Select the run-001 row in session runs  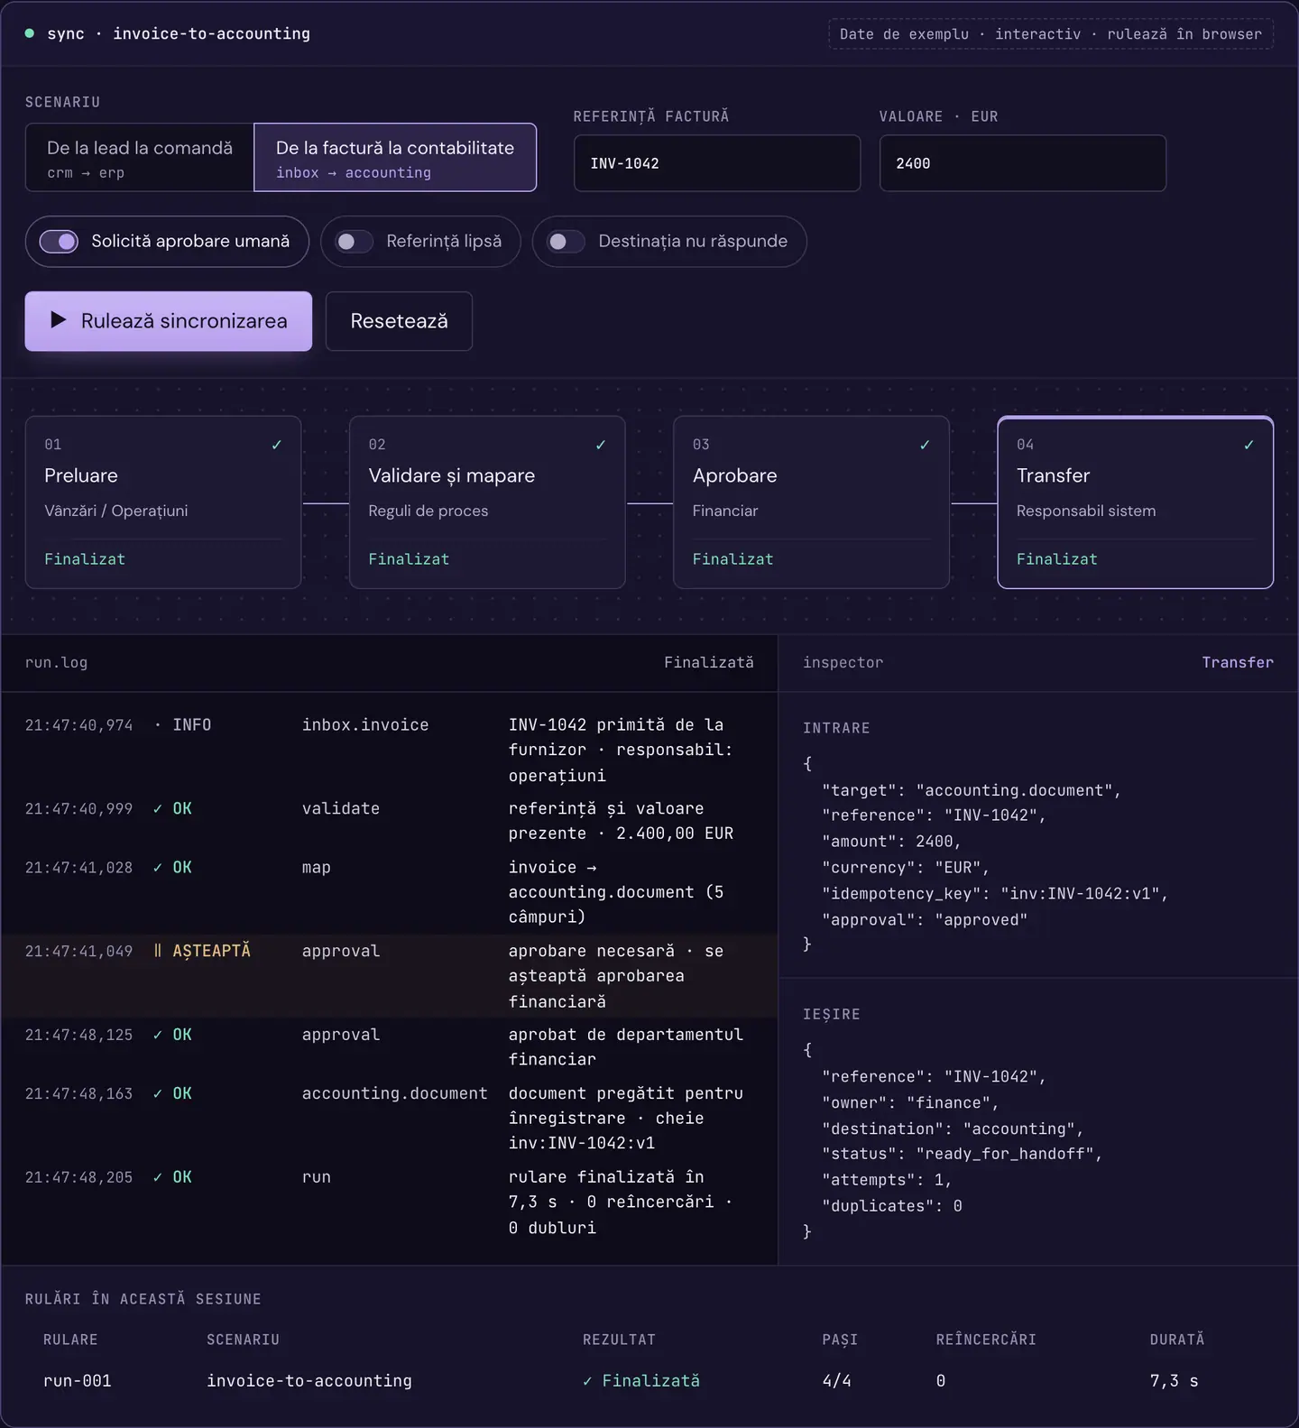pyautogui.click(x=649, y=1381)
